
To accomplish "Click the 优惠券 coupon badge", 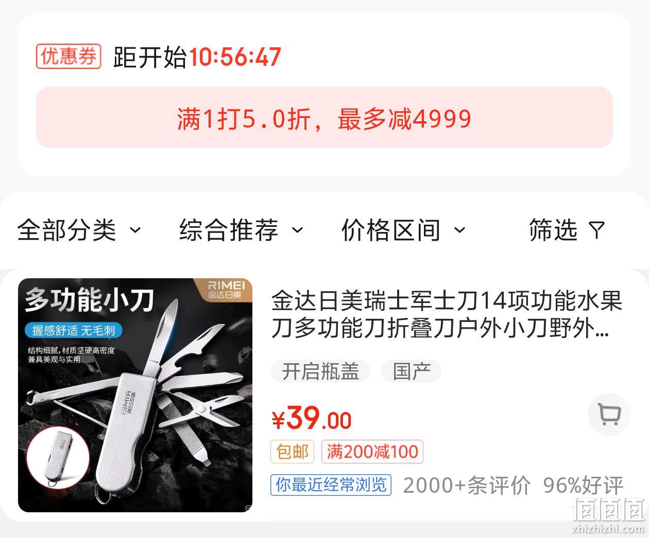I will (69, 56).
